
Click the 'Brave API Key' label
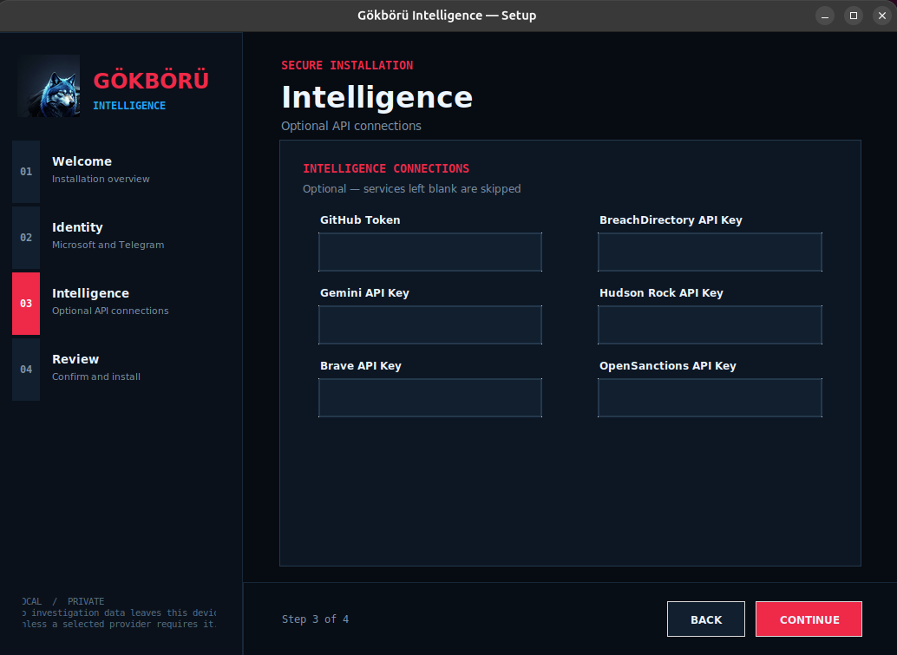point(360,365)
